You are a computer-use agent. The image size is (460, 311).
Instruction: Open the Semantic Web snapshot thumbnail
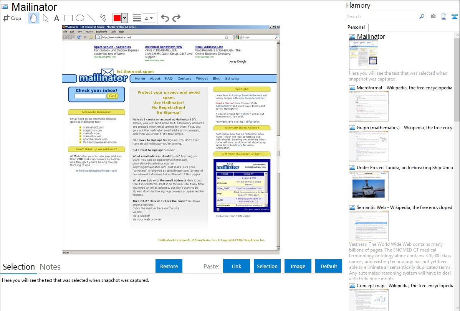(x=369, y=226)
